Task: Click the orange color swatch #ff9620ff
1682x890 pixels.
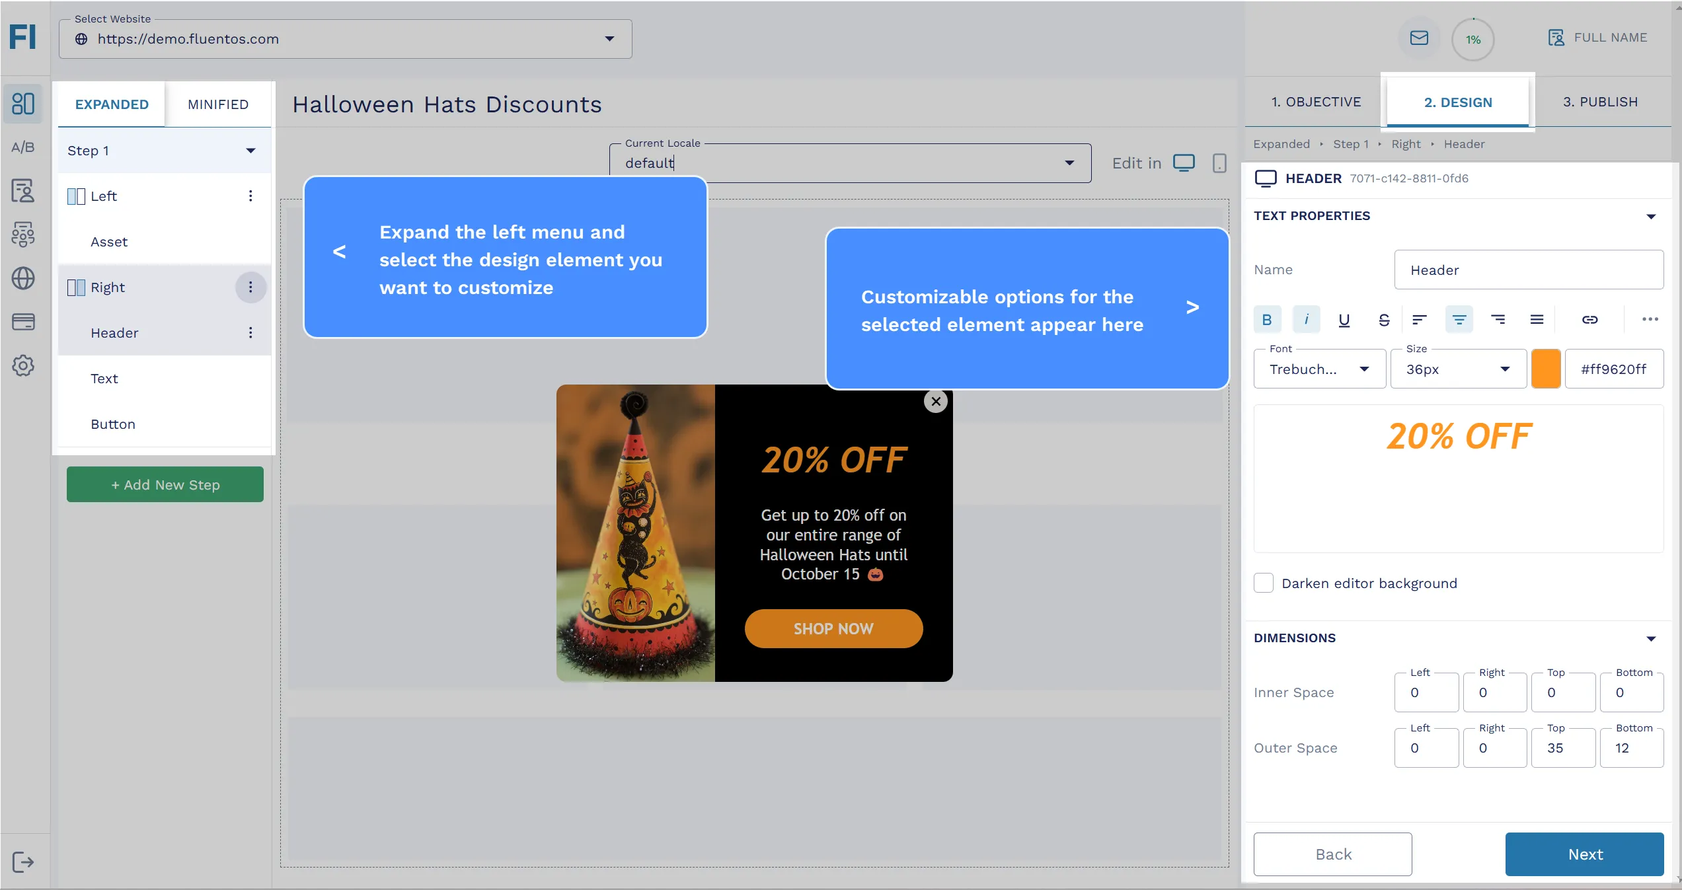Action: [1545, 368]
